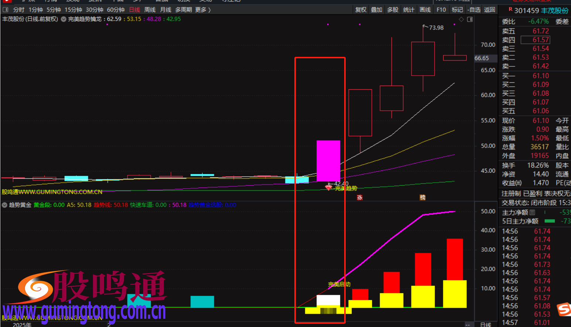Click the 涨 marker icon below the candles

pos(360,197)
